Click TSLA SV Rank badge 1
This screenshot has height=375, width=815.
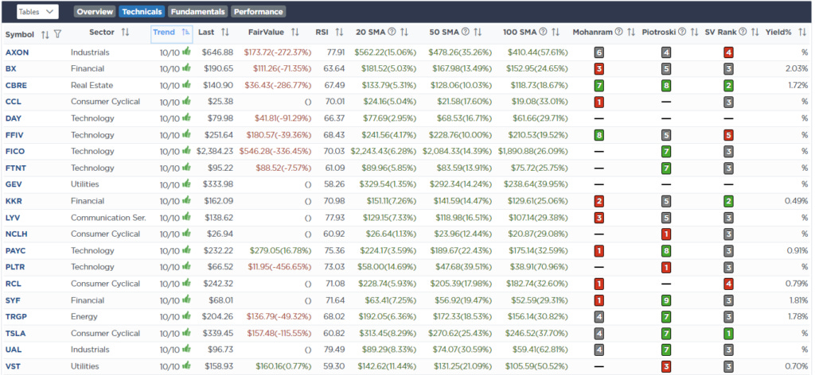(x=729, y=333)
